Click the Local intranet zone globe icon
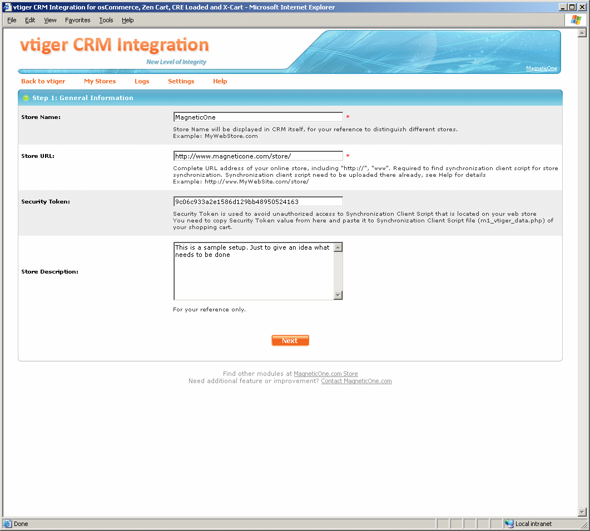 (509, 523)
